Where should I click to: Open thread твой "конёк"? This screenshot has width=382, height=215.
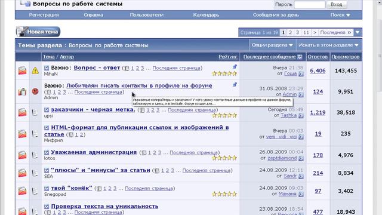72,188
